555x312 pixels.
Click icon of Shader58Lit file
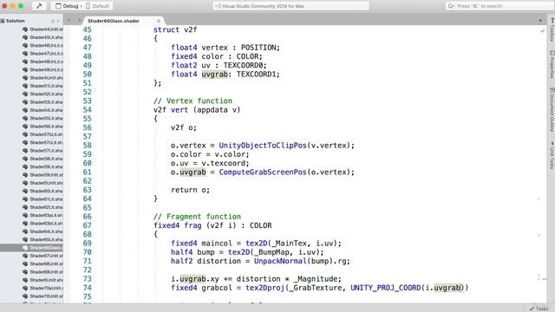[x=25, y=159]
